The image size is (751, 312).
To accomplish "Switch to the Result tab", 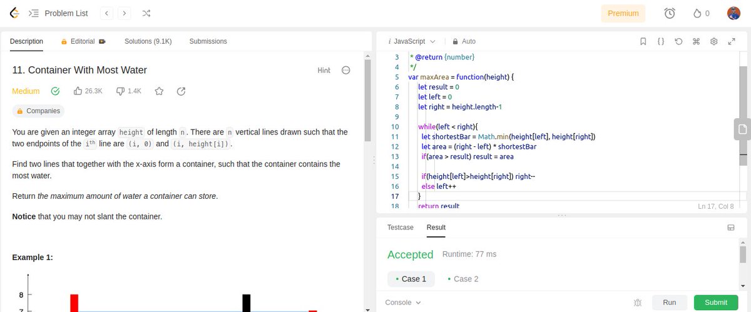I will pos(436,228).
